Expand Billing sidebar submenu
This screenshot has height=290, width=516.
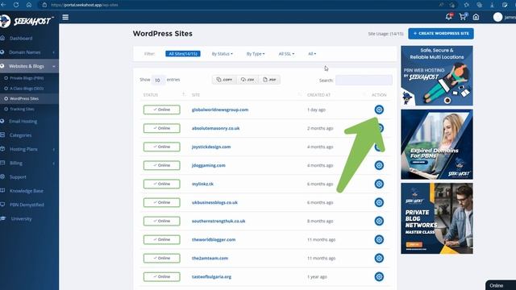[29, 163]
